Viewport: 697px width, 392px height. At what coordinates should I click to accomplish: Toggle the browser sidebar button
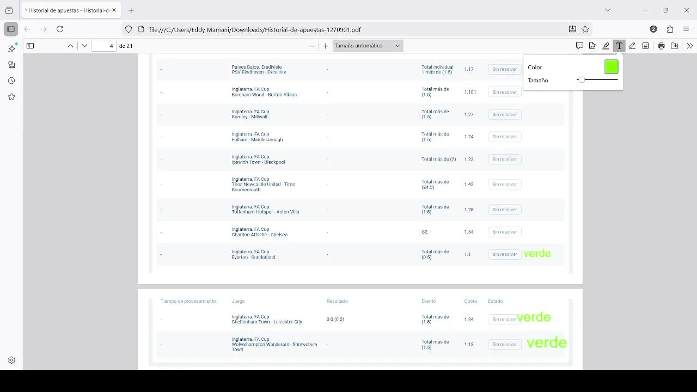point(11,29)
